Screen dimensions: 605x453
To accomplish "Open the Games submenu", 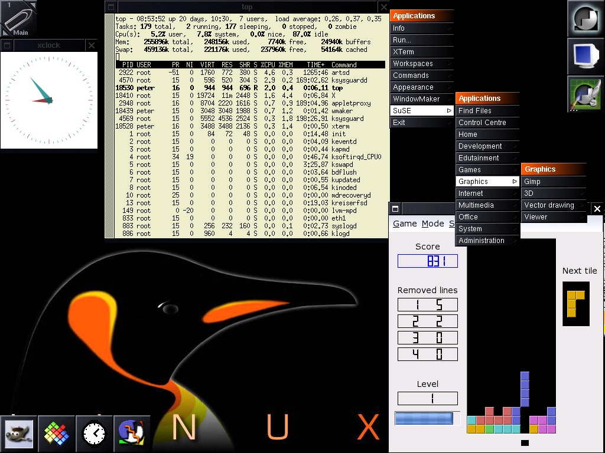I will coord(487,170).
